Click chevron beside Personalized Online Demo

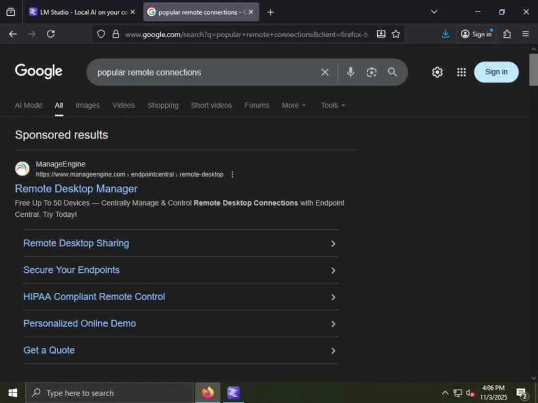[333, 324]
